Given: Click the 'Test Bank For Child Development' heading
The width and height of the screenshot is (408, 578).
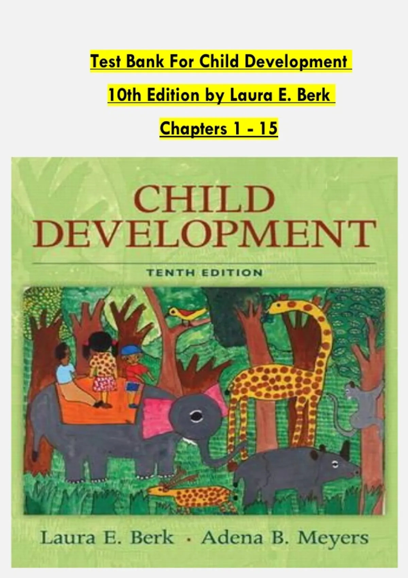Looking at the screenshot, I should point(221,63).
